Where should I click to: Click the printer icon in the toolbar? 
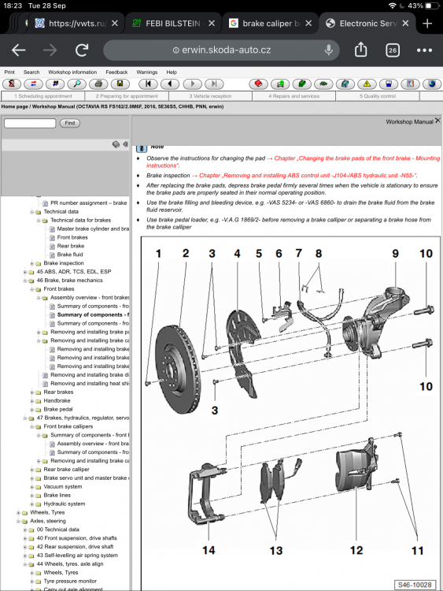[98, 84]
